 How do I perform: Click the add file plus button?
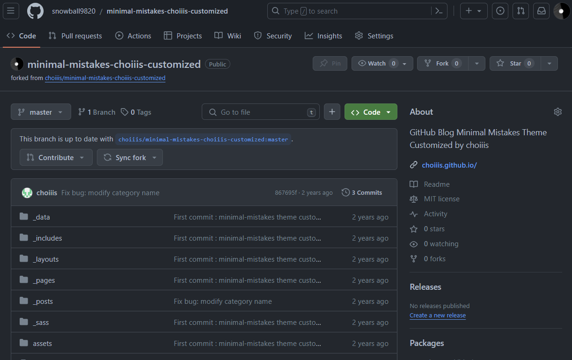tap(332, 112)
